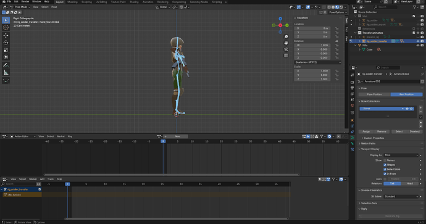Click the Deselect bone collection button
The height and width of the screenshot is (224, 426).
[415, 131]
